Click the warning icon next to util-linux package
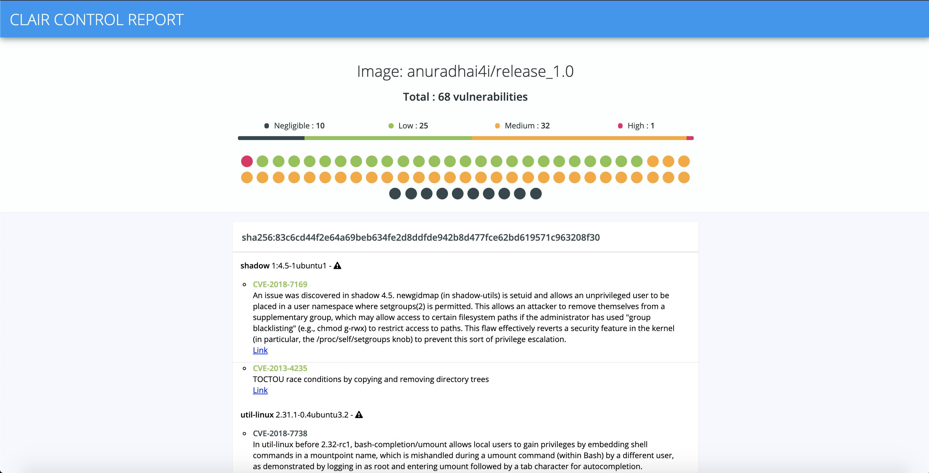Image resolution: width=929 pixels, height=473 pixels. [x=359, y=415]
